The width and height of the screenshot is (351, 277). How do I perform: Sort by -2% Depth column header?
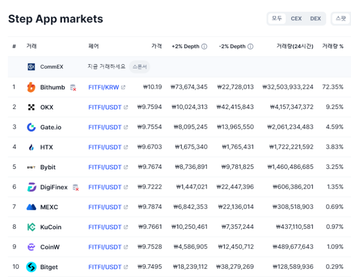click(232, 46)
